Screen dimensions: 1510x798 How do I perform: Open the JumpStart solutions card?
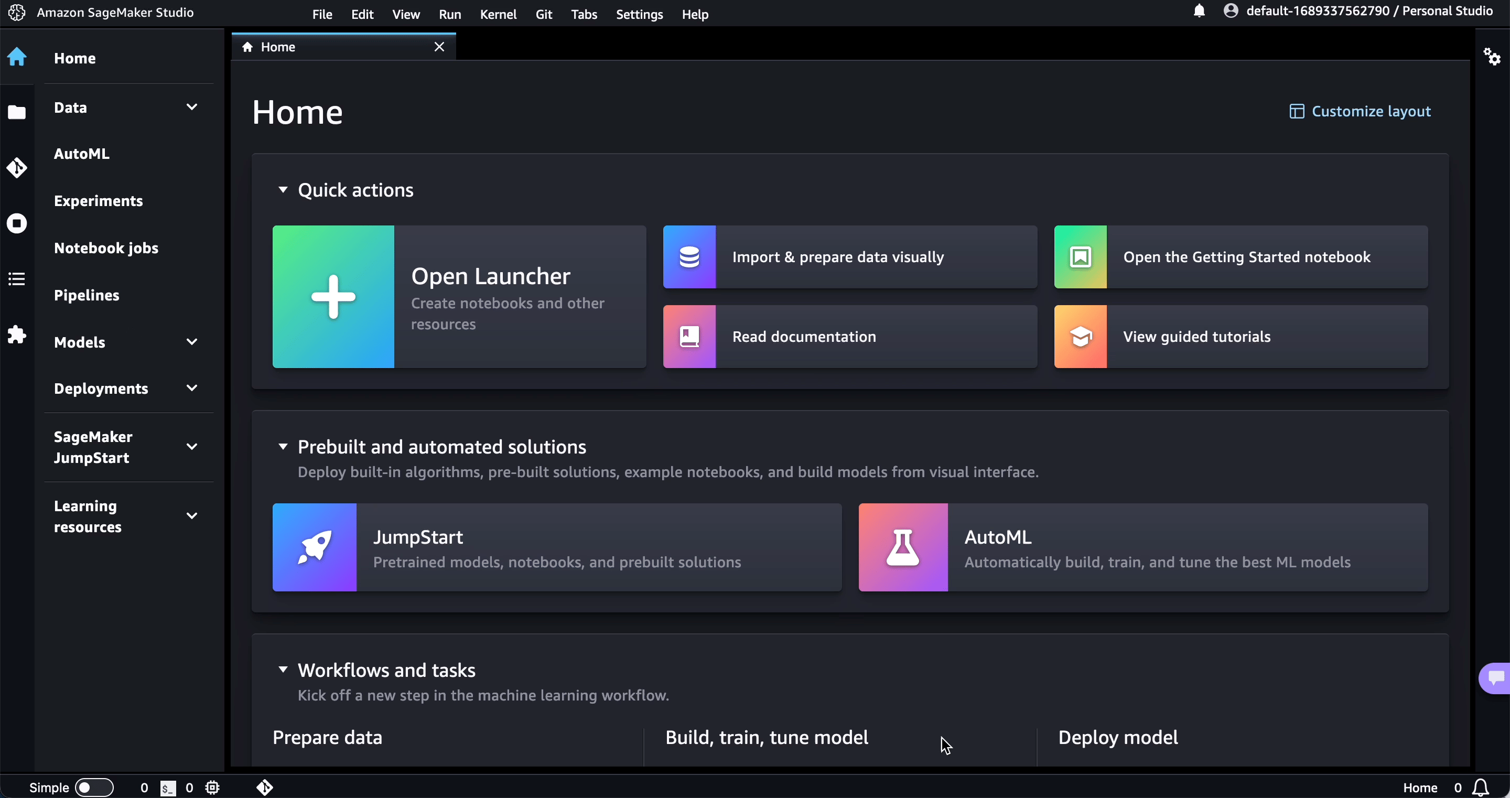pos(556,547)
